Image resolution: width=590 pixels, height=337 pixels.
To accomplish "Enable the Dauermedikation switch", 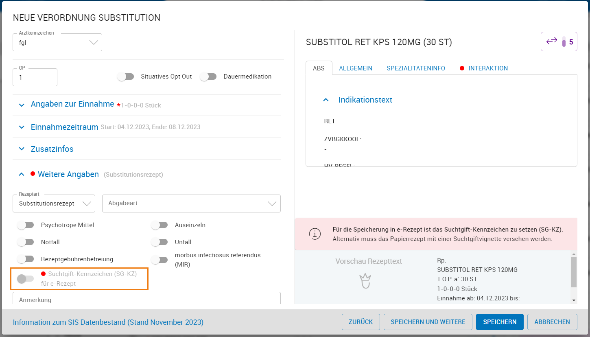I will [x=208, y=77].
